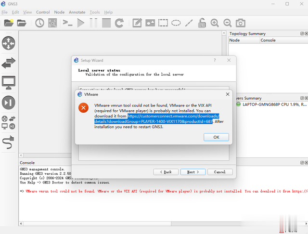Float the Console panel
This screenshot has height=234, width=308.
[302, 163]
